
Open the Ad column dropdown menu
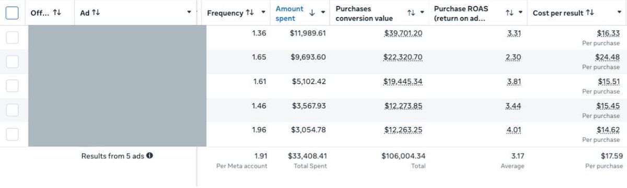tap(189, 13)
